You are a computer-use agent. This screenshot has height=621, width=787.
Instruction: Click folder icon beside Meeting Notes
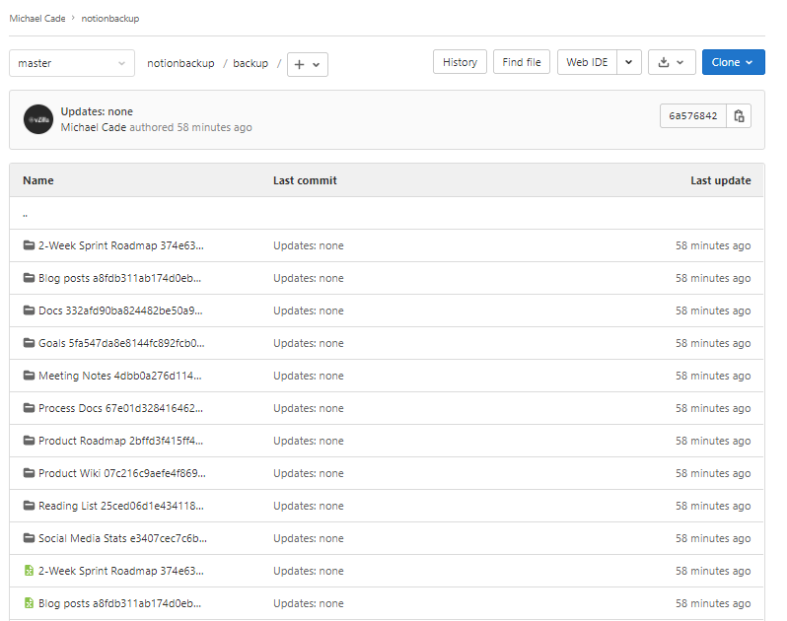[29, 376]
